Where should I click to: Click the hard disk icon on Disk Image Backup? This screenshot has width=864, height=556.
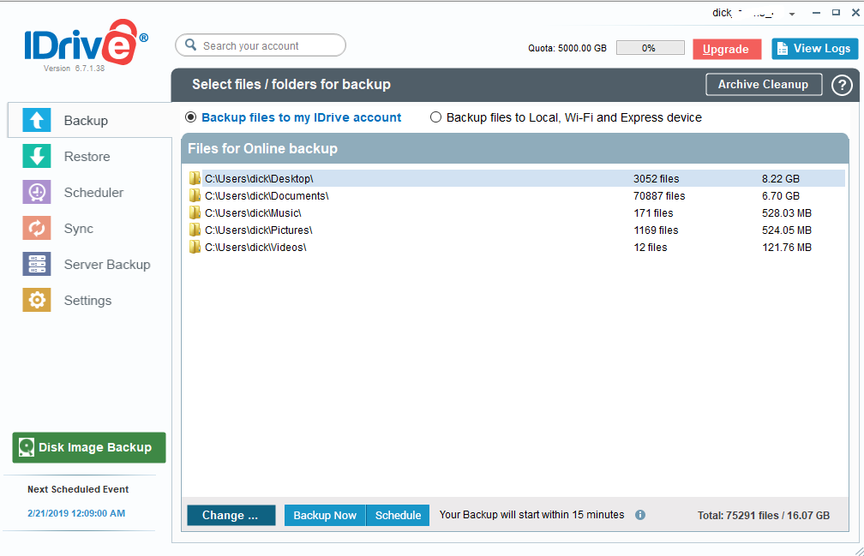[26, 447]
